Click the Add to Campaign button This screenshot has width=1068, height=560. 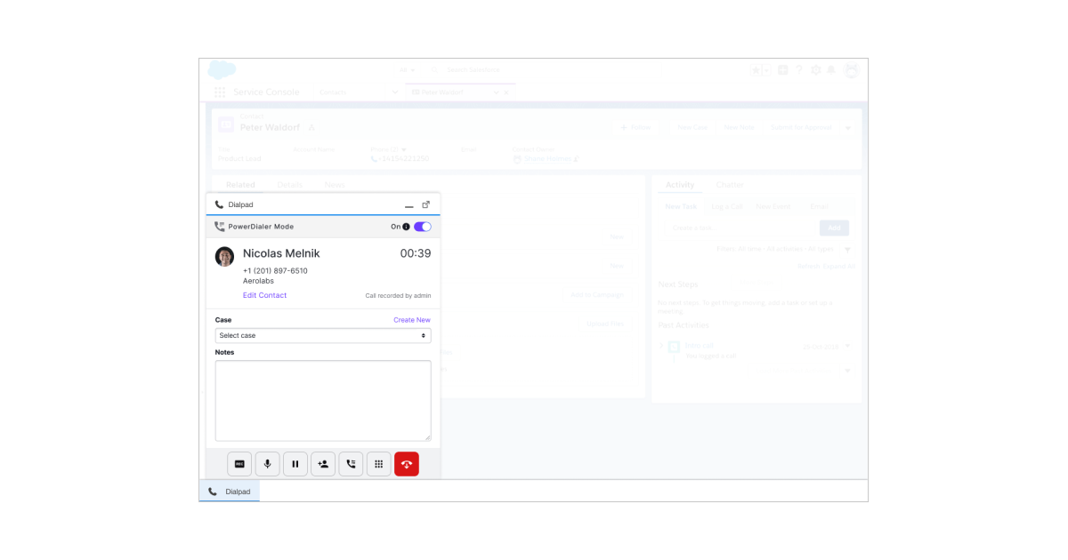(x=597, y=295)
